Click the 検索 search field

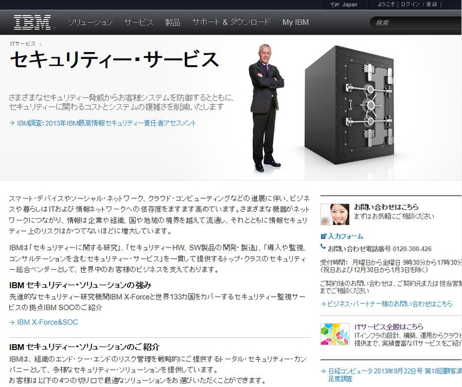416,23
